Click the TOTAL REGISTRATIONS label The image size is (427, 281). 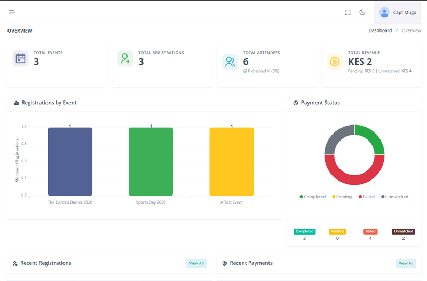coord(161,53)
